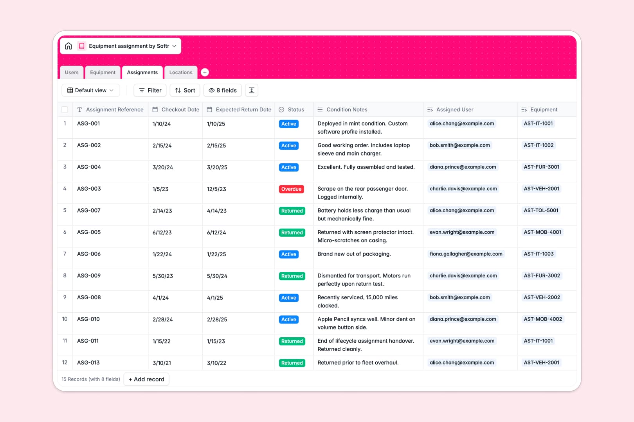Click the linked record icon on Assigned User column
Image resolution: width=634 pixels, height=422 pixels.
coord(430,109)
